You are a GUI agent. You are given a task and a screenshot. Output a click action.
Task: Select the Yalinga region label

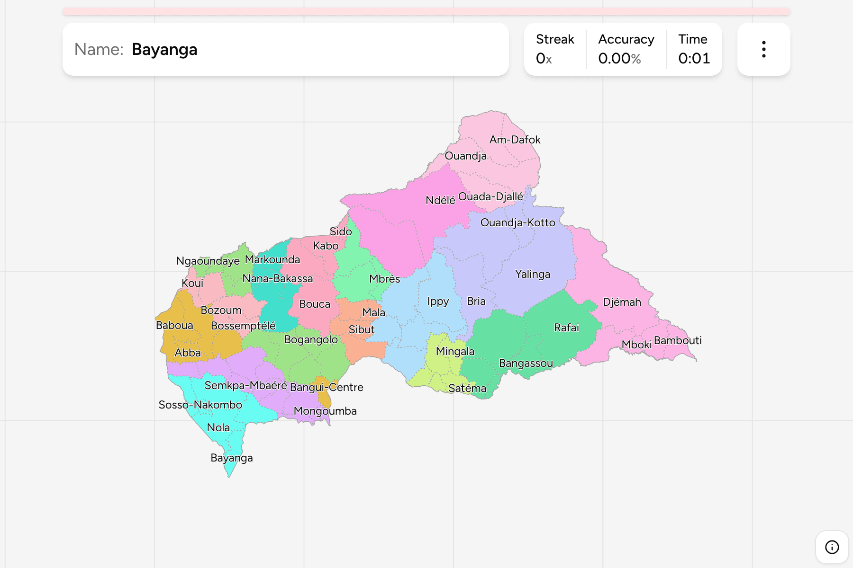click(533, 274)
